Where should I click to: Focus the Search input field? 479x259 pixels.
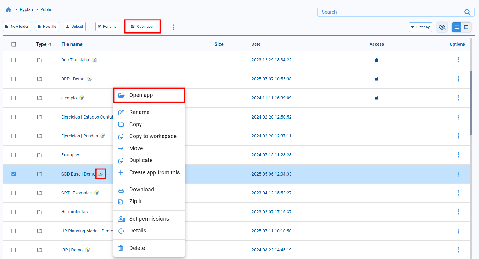coord(390,12)
